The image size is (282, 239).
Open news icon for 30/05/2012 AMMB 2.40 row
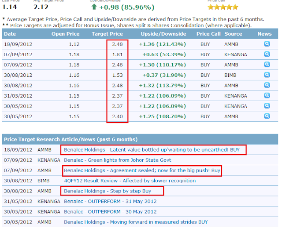[x=267, y=116]
